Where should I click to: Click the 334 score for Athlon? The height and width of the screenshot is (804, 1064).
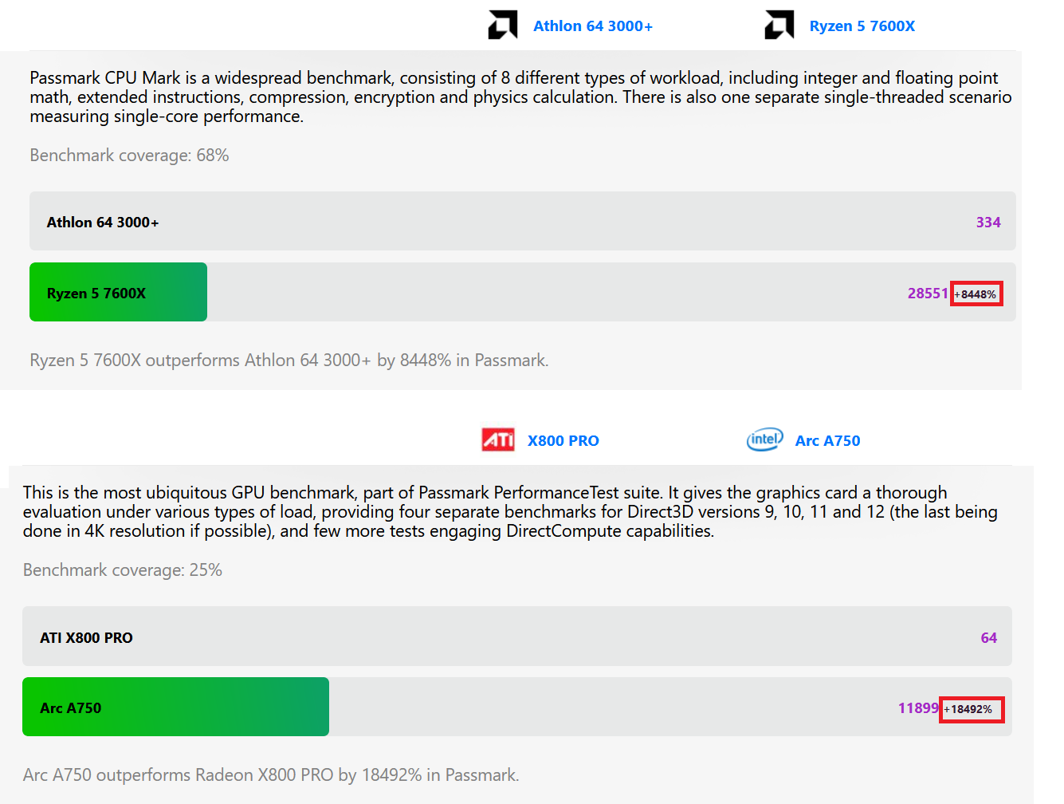pyautogui.click(x=988, y=223)
